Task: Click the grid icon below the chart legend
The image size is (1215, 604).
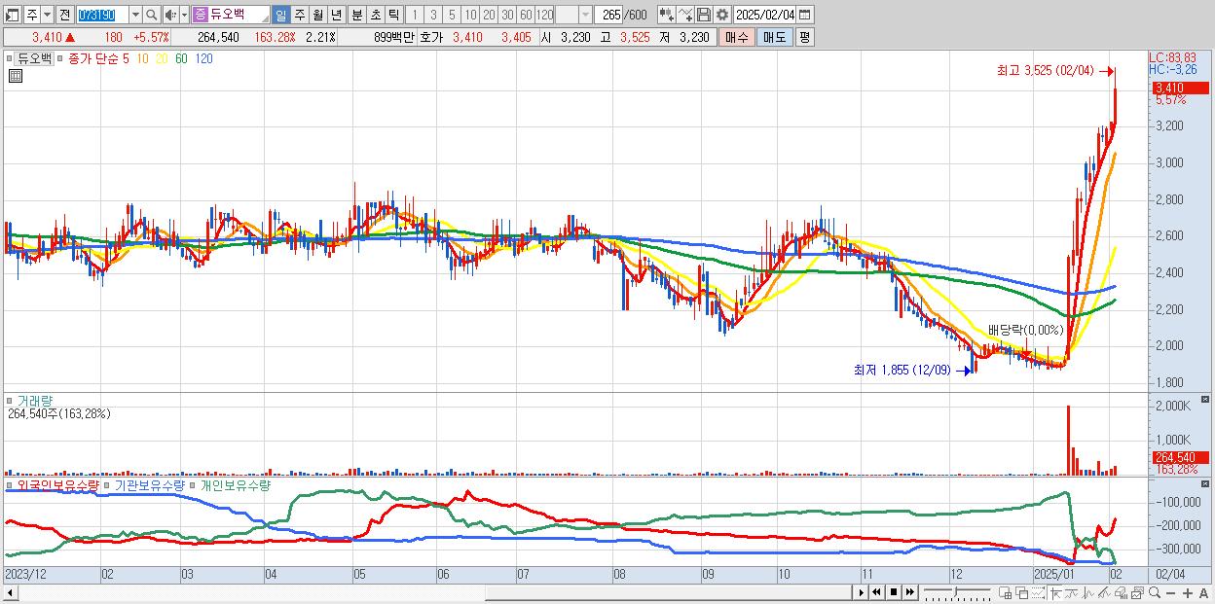Action: pyautogui.click(x=15, y=76)
